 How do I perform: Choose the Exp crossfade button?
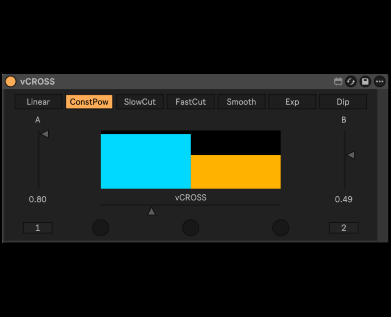[x=292, y=102]
